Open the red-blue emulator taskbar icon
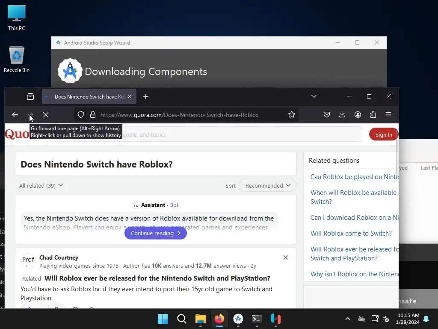The height and width of the screenshot is (329, 438). pyautogui.click(x=276, y=319)
